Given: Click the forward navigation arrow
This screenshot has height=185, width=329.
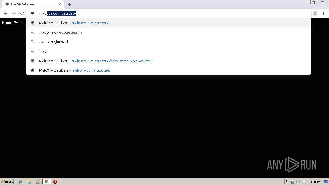Looking at the screenshot, I should 14,13.
